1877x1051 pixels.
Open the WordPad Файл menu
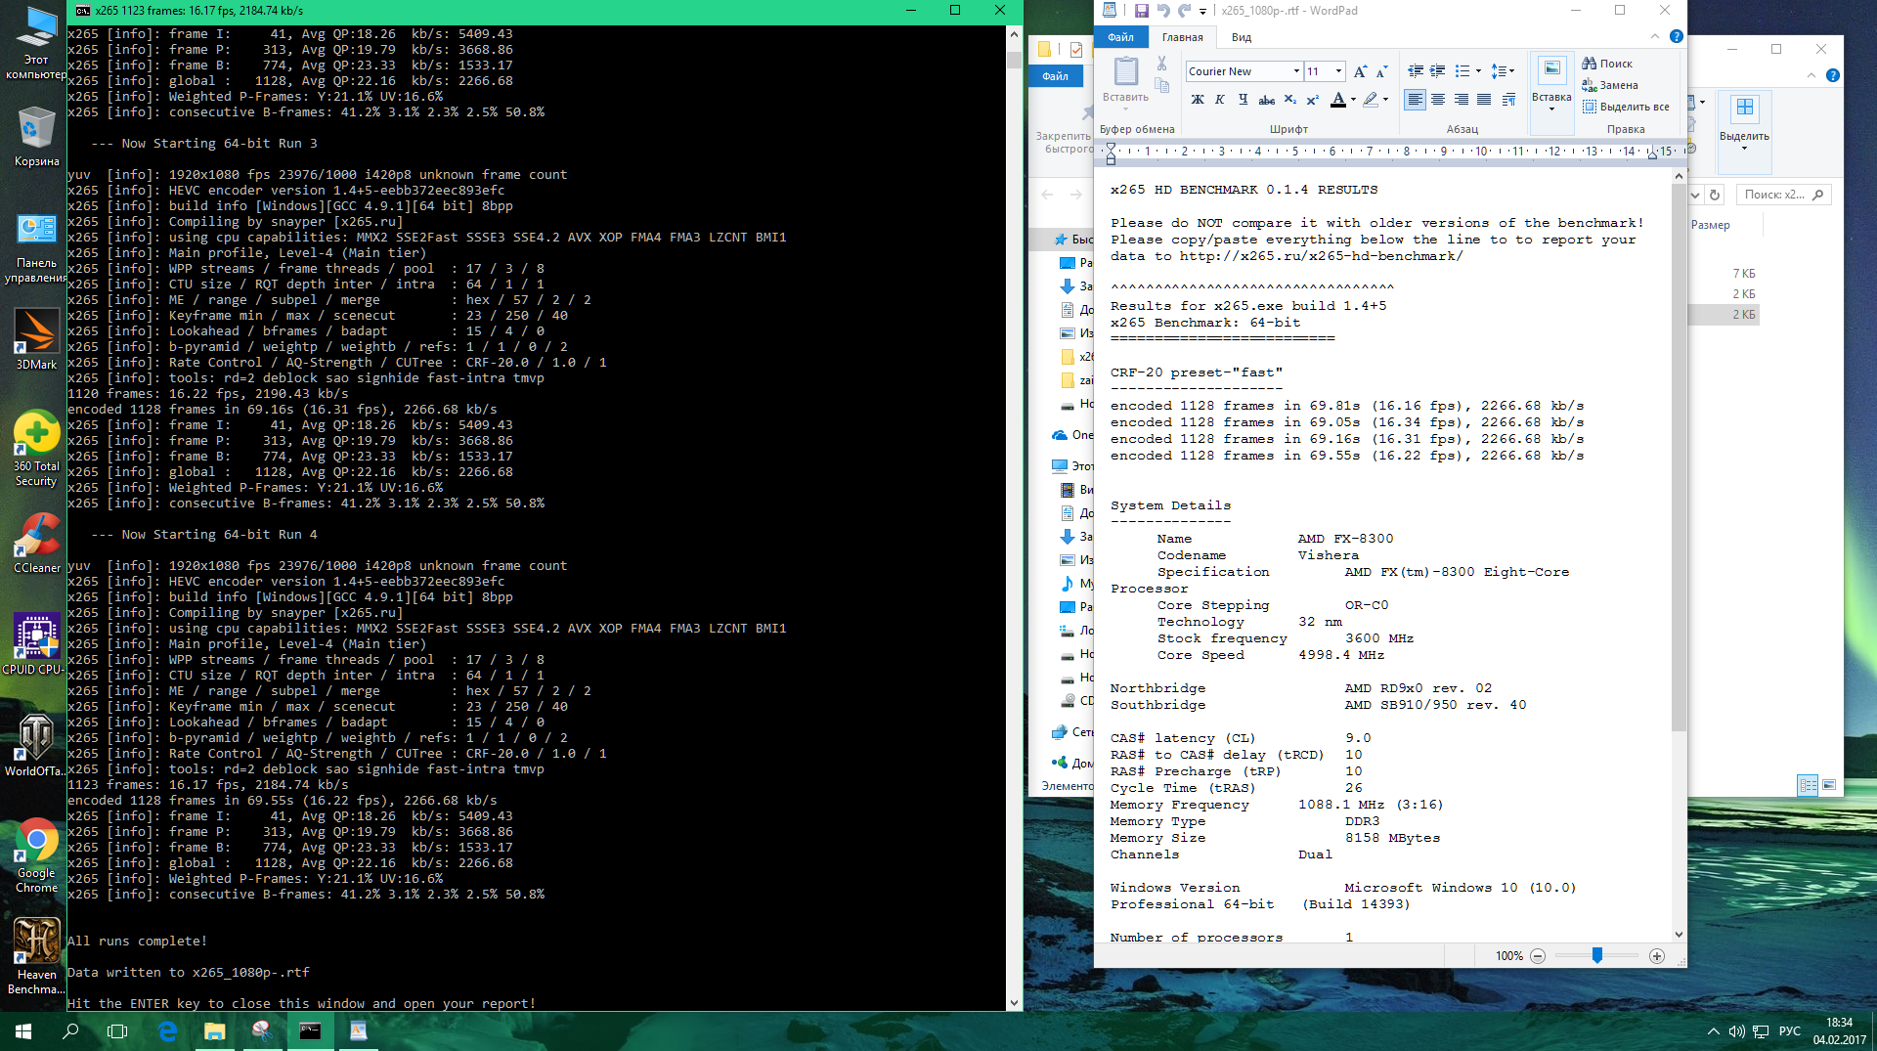click(1120, 37)
